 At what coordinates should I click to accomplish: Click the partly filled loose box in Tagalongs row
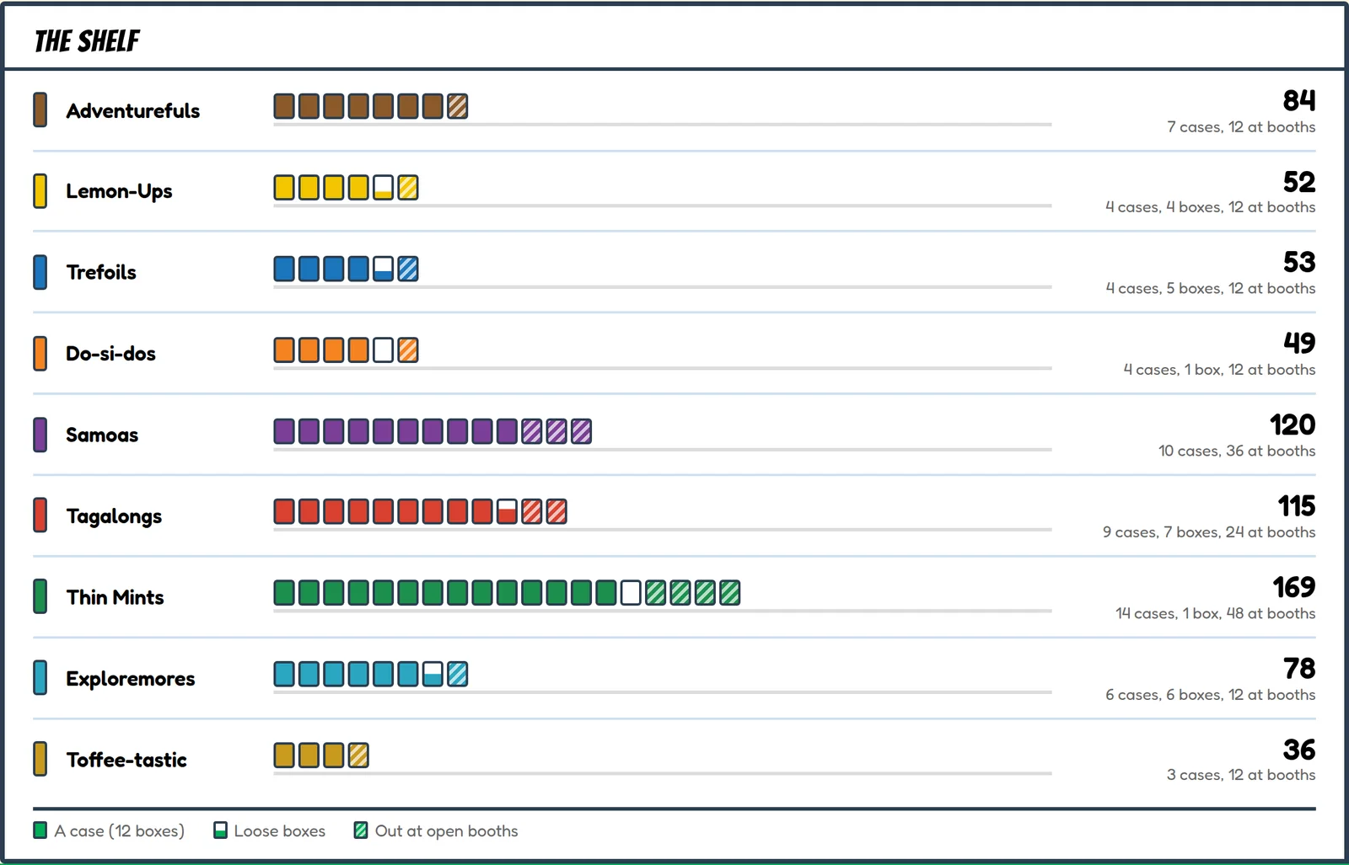507,511
